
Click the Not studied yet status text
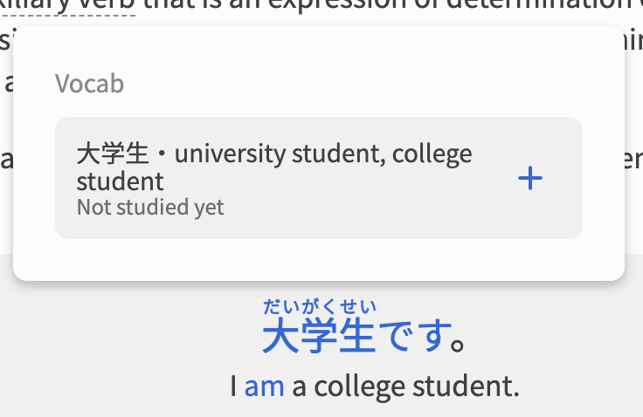tap(150, 207)
